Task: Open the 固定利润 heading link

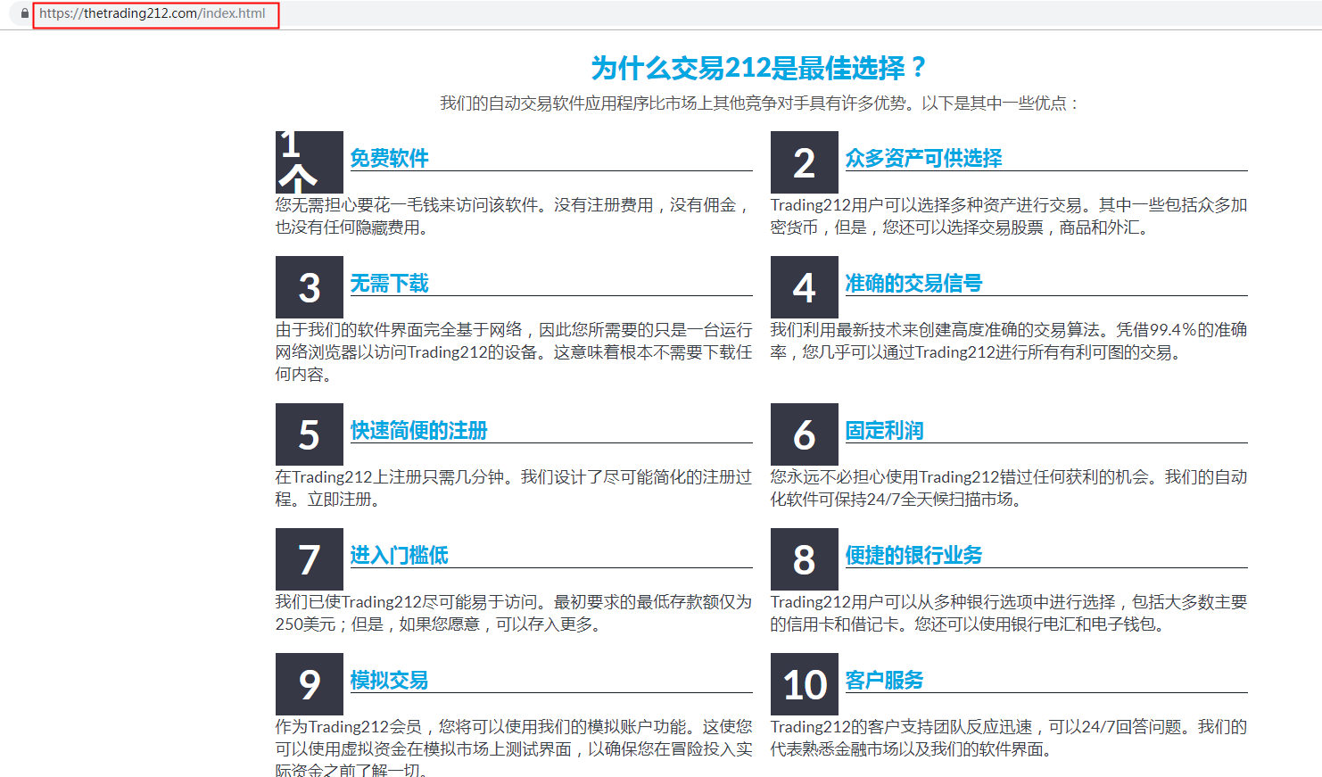Action: 884,430
